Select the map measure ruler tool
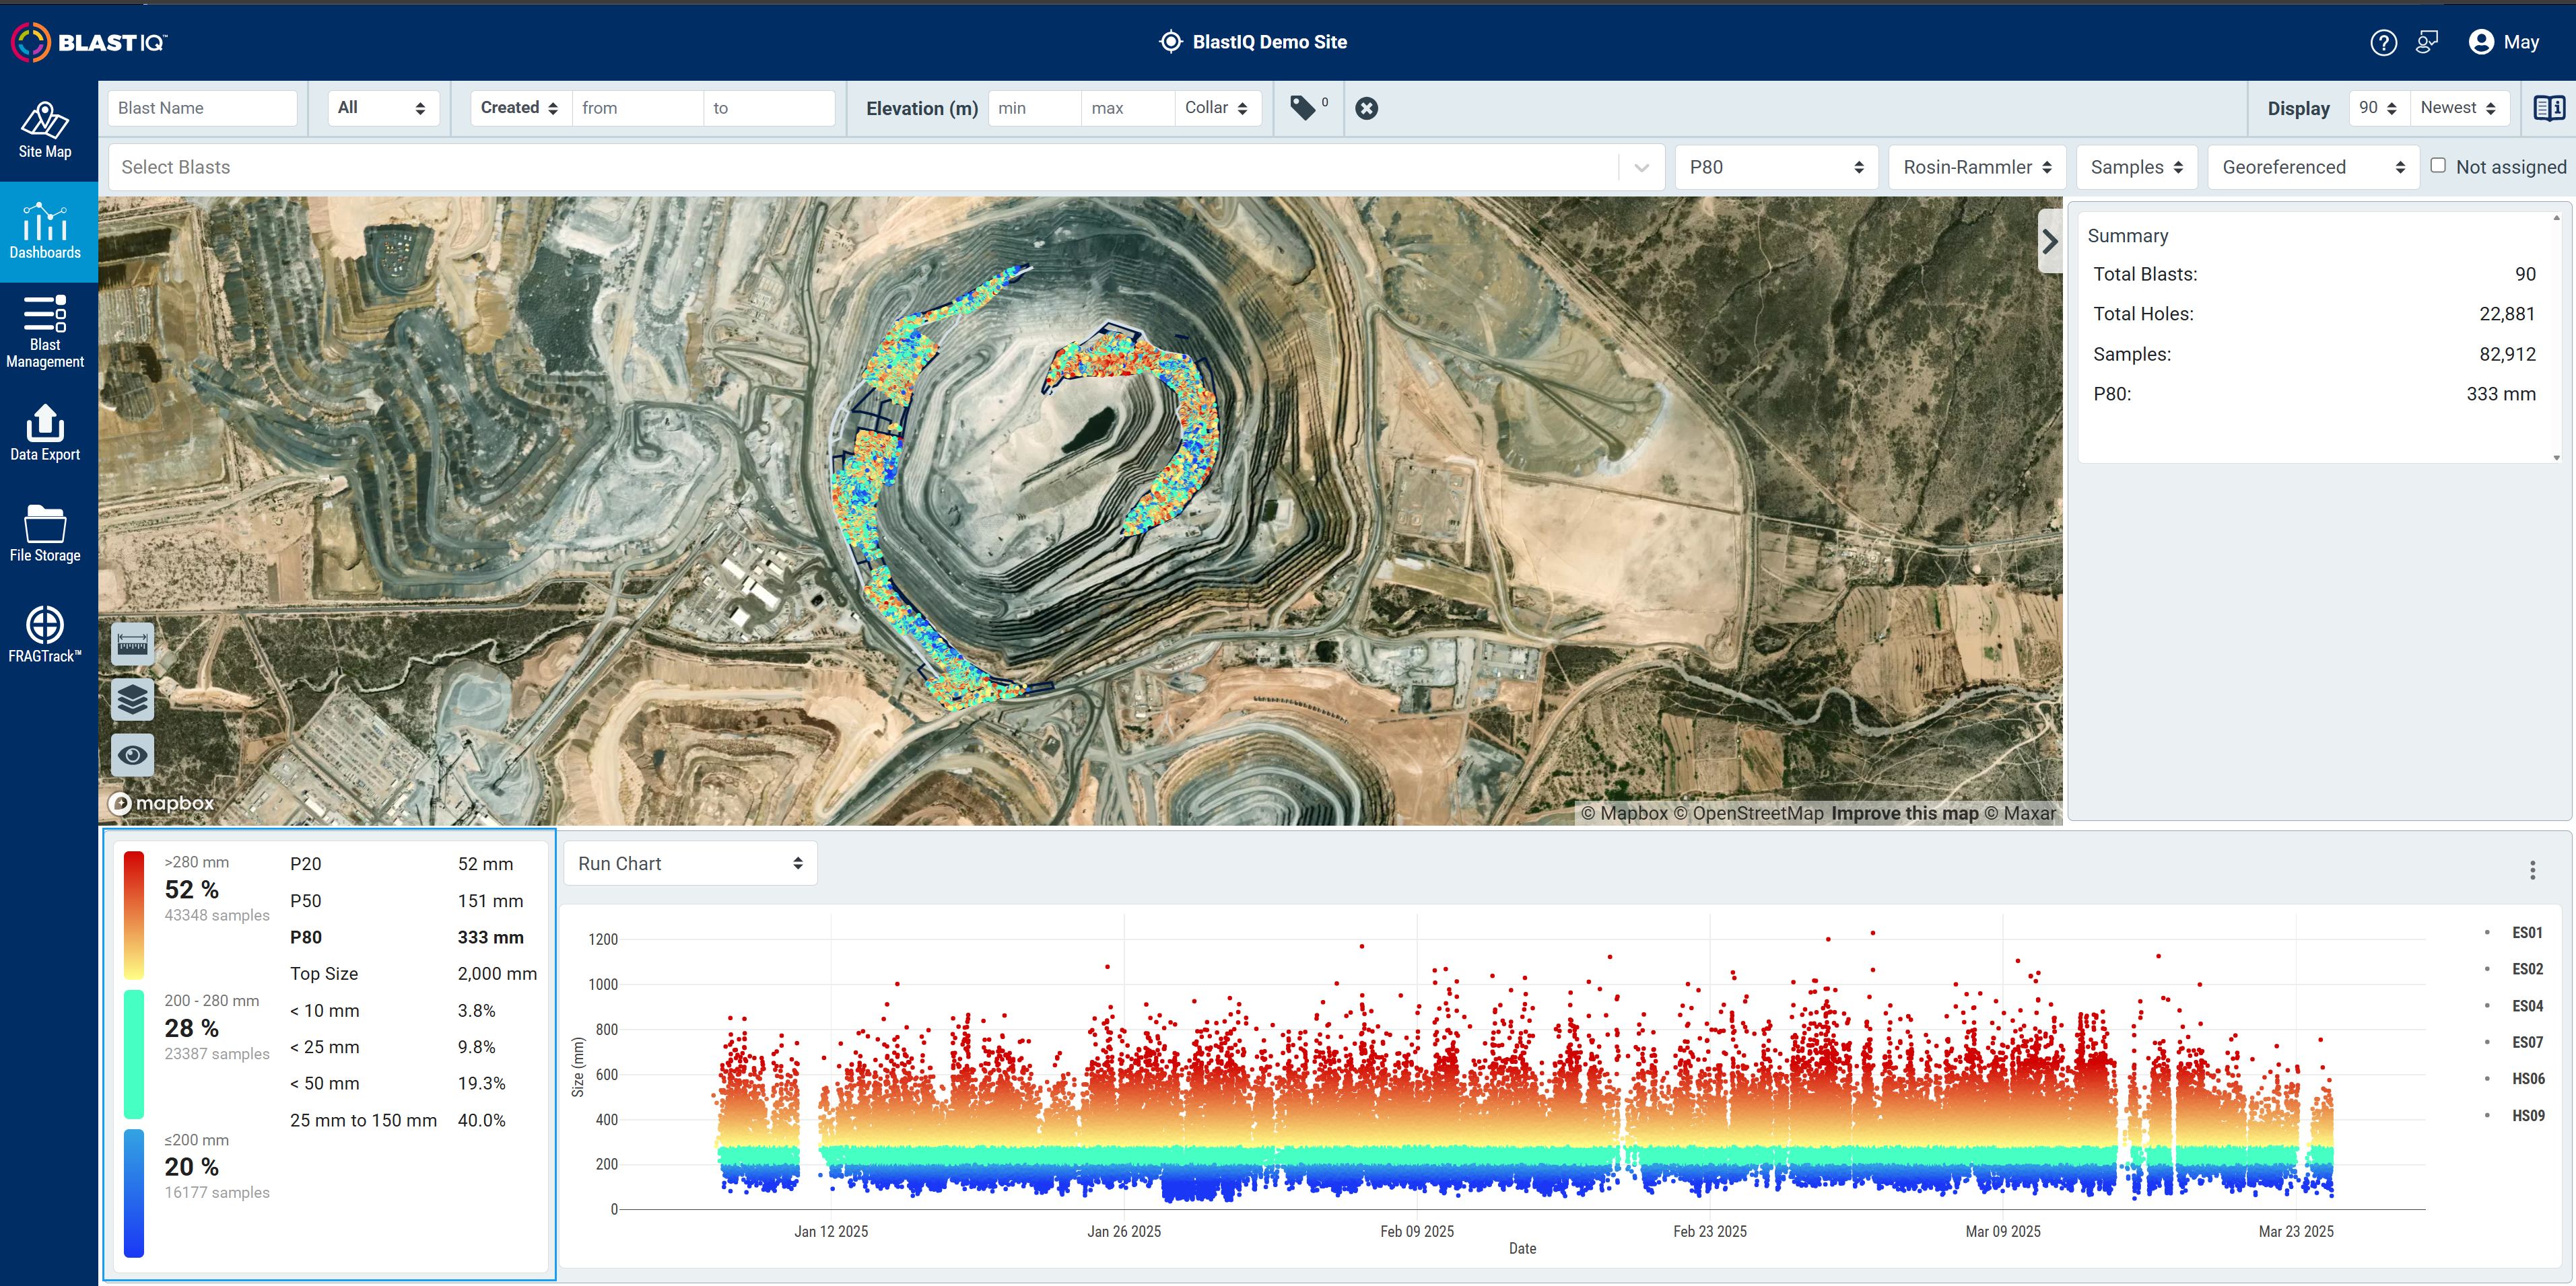Image resolution: width=2576 pixels, height=1286 pixels. [132, 645]
